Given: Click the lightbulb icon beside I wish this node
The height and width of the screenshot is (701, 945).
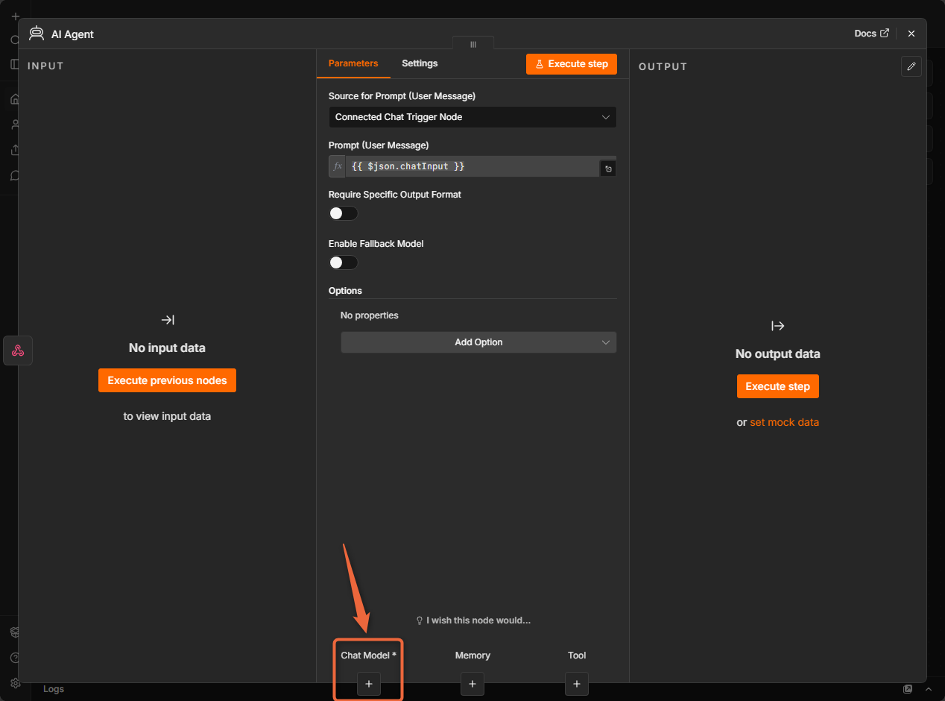Looking at the screenshot, I should tap(420, 620).
